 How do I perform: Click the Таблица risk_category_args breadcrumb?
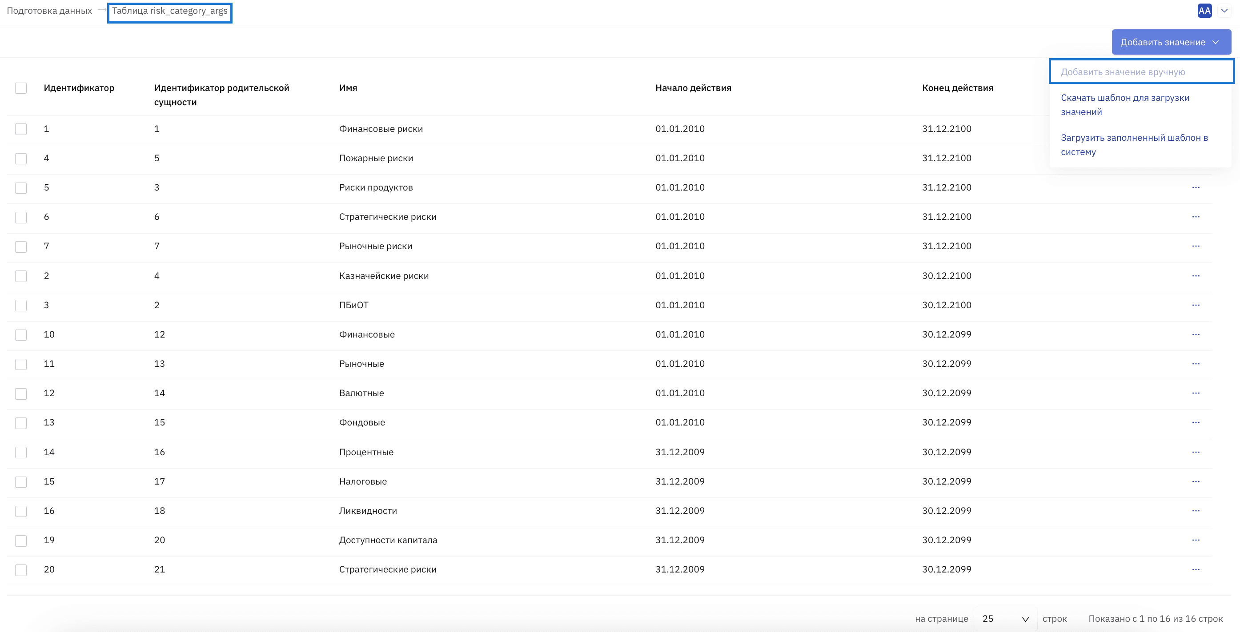click(x=169, y=11)
